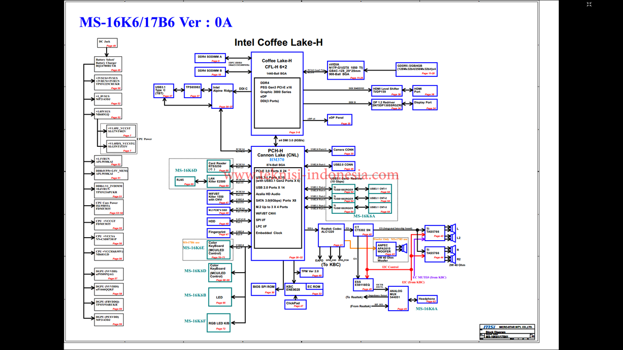Viewport: 623px width, 350px height.
Task: Click the TPS51225CRUKR +3VSUS/+5VSUS block
Action: coord(108,83)
